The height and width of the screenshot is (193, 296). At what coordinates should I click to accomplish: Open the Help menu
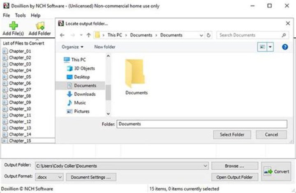click(x=36, y=16)
